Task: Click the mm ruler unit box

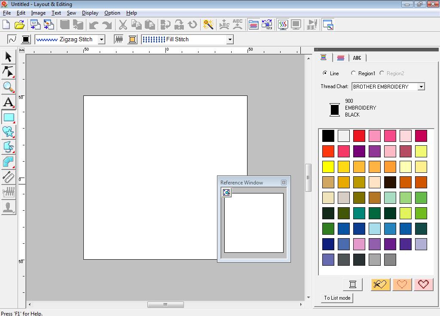Action: [x=21, y=50]
